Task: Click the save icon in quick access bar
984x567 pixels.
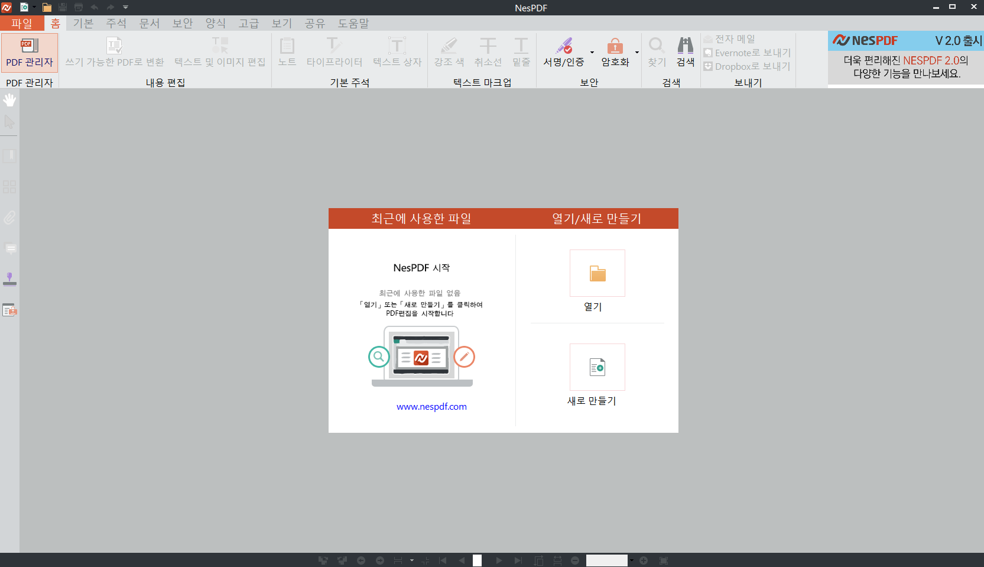Action: (63, 7)
